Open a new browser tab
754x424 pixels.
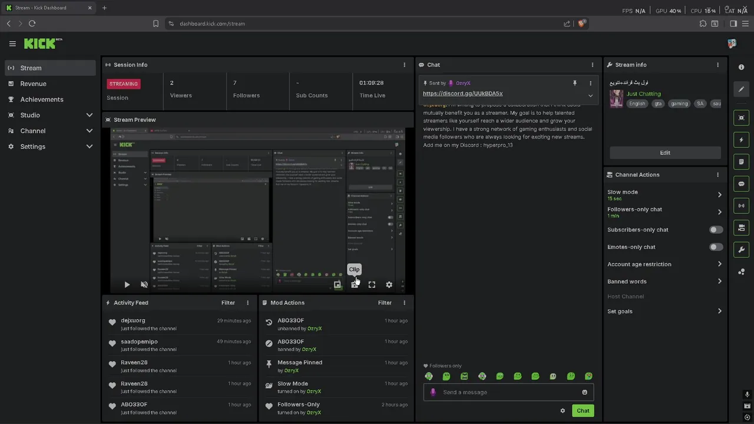pyautogui.click(x=104, y=8)
